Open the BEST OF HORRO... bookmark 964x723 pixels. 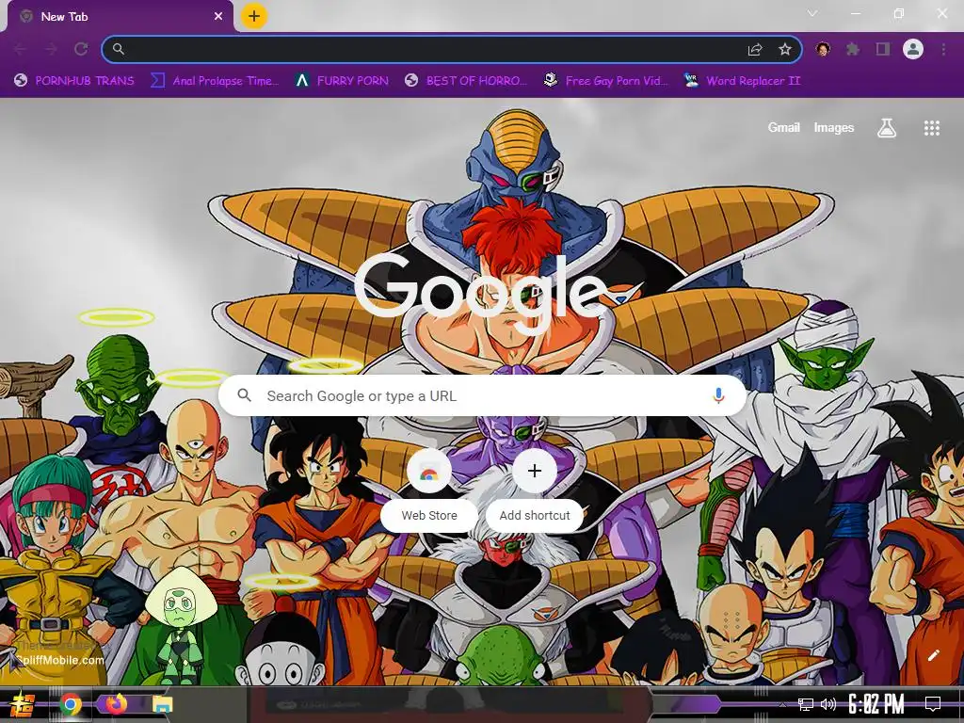click(466, 81)
